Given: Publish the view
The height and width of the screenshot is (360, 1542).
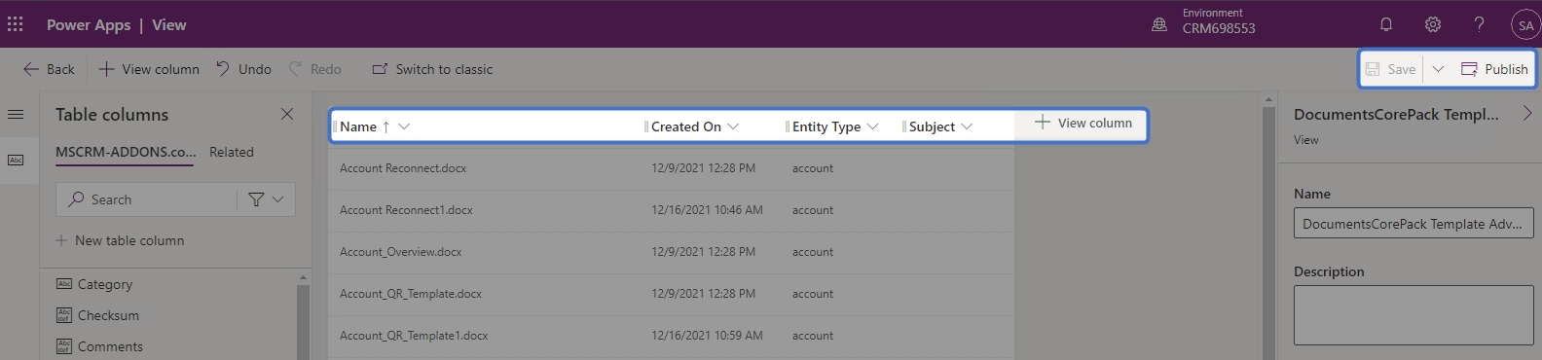Looking at the screenshot, I should [1494, 69].
